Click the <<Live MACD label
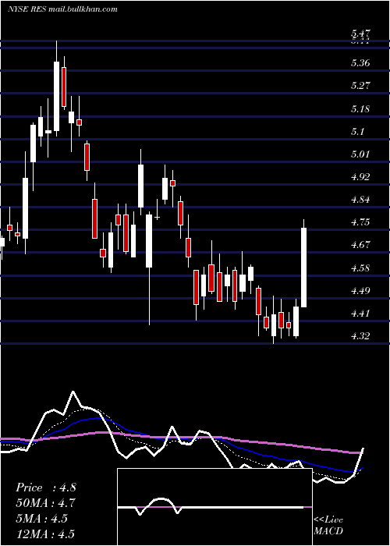390x546 pixels. 328,526
